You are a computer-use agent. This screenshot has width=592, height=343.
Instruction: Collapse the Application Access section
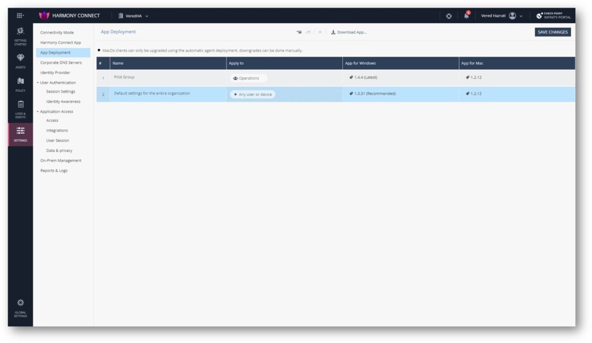click(36, 111)
